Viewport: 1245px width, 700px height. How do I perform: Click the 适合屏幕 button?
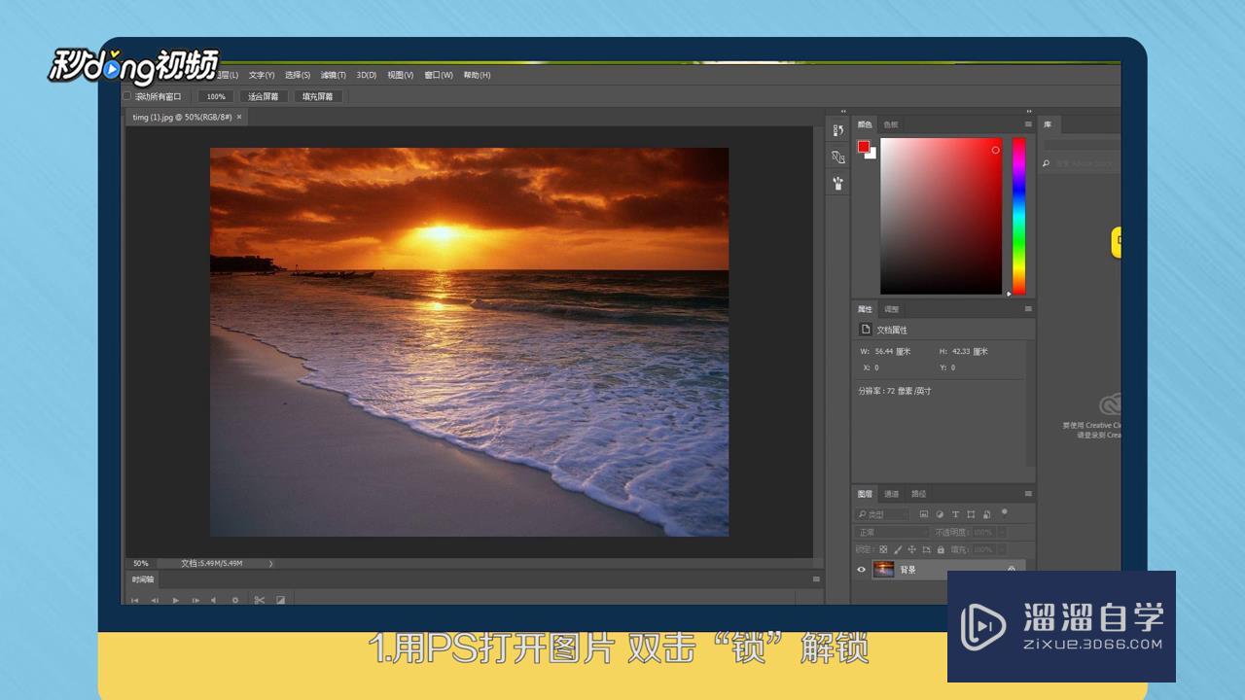coord(263,96)
